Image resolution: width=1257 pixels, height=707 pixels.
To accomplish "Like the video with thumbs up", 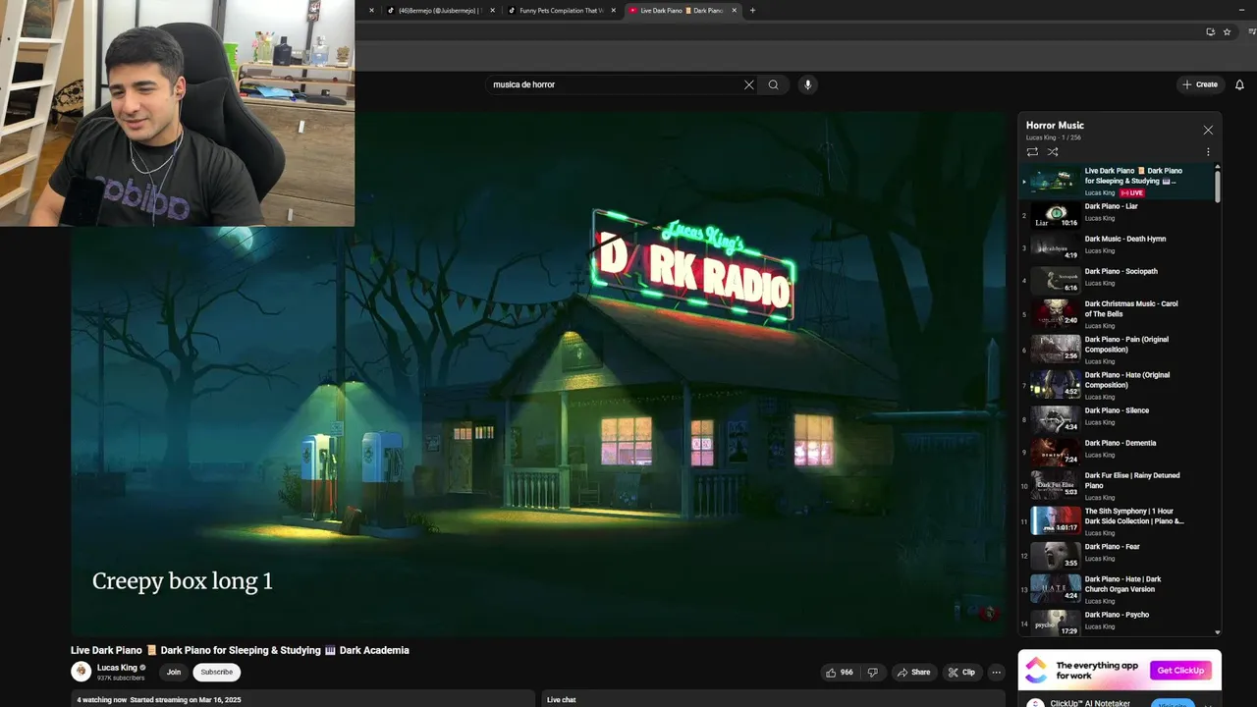I will click(840, 673).
